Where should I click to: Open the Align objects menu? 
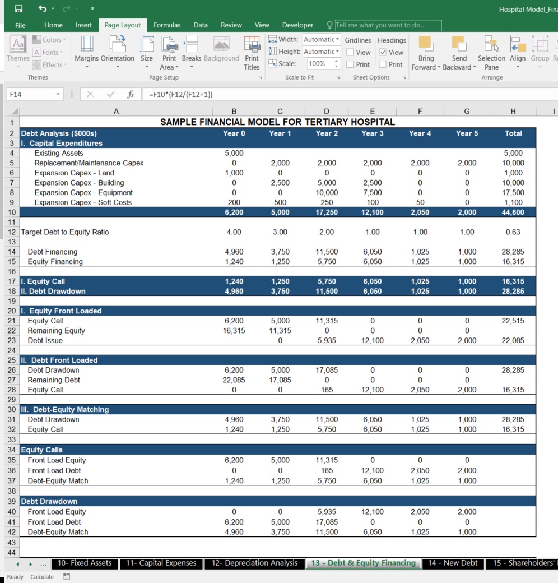coord(518,53)
